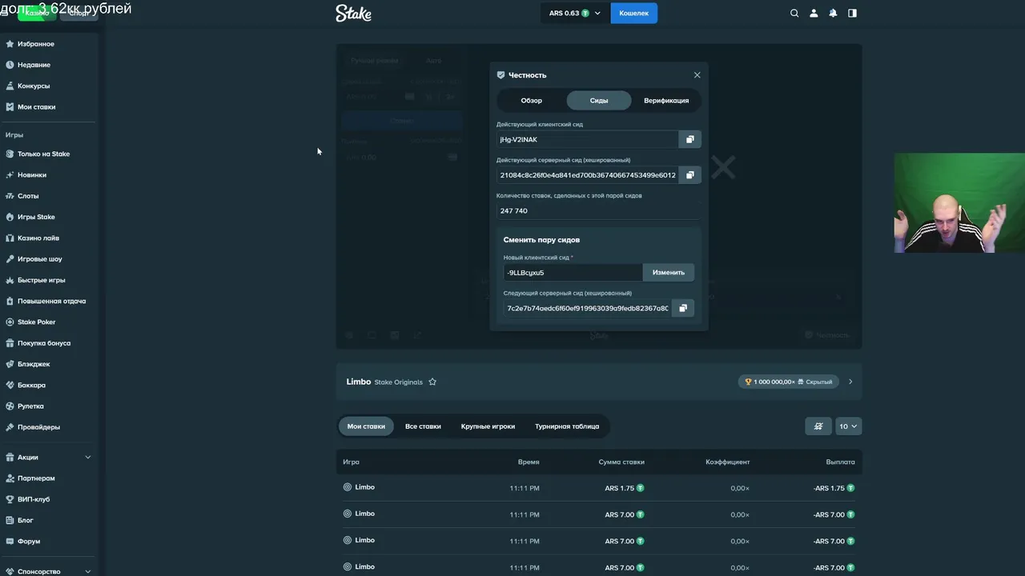Select the Турнирная таблица tab
Viewport: 1025px width, 576px height.
pos(567,426)
